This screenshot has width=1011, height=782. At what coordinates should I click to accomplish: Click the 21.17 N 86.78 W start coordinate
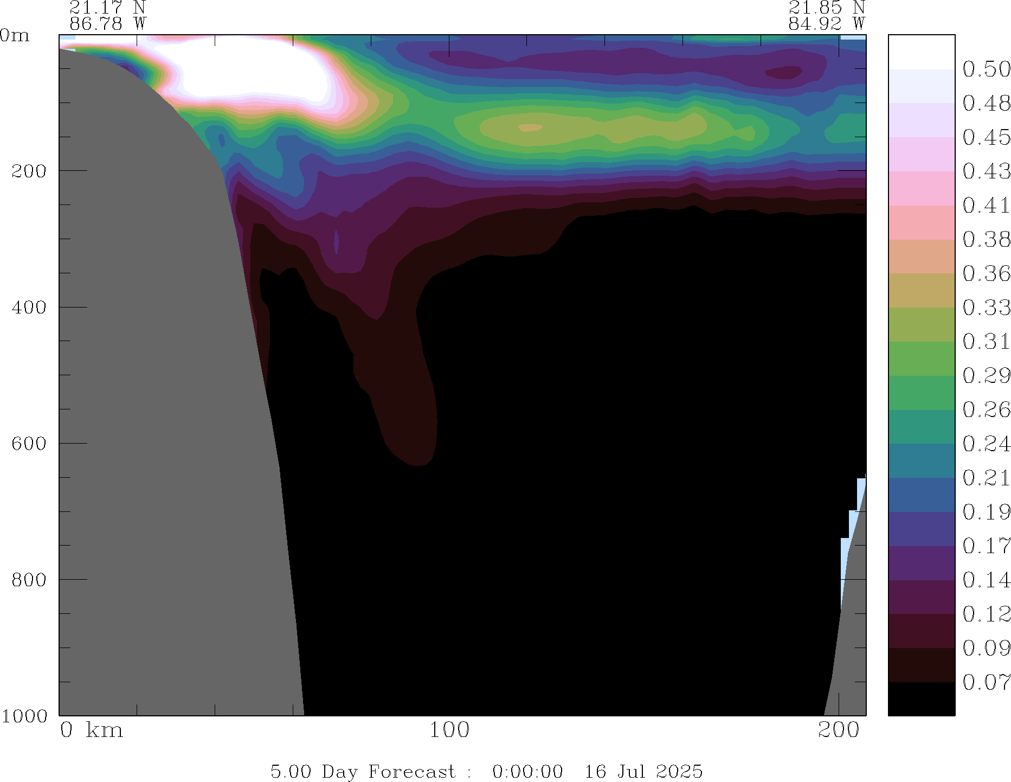[107, 15]
